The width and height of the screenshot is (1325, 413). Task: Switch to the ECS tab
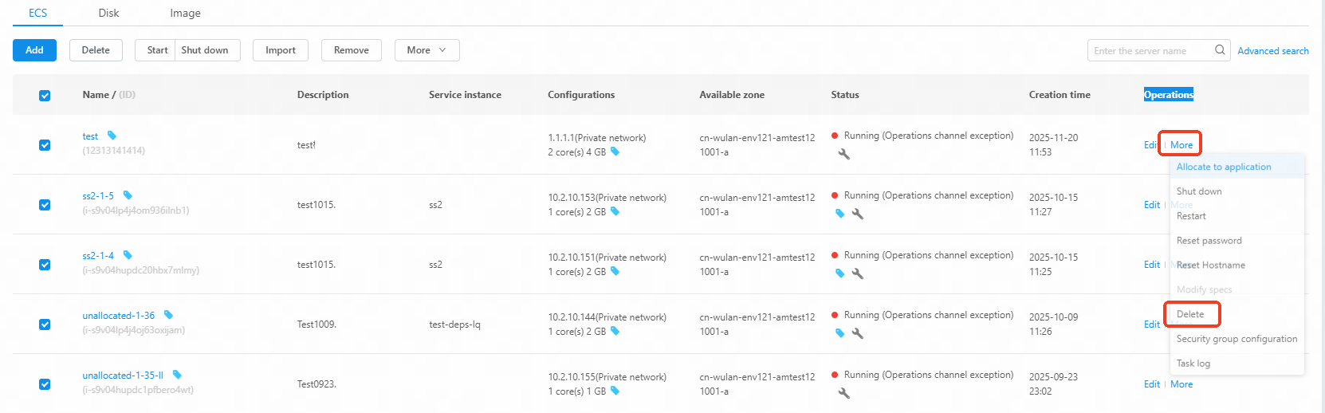pyautogui.click(x=37, y=13)
